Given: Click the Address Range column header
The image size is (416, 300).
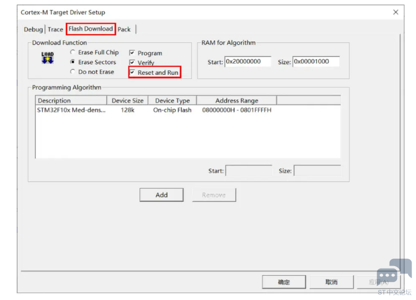Looking at the screenshot, I should pos(237,101).
